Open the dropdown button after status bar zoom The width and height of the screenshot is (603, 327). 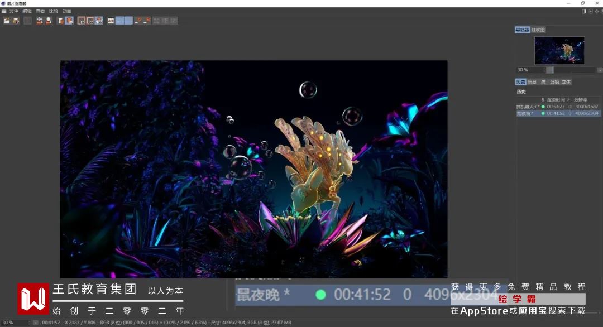[35, 323]
